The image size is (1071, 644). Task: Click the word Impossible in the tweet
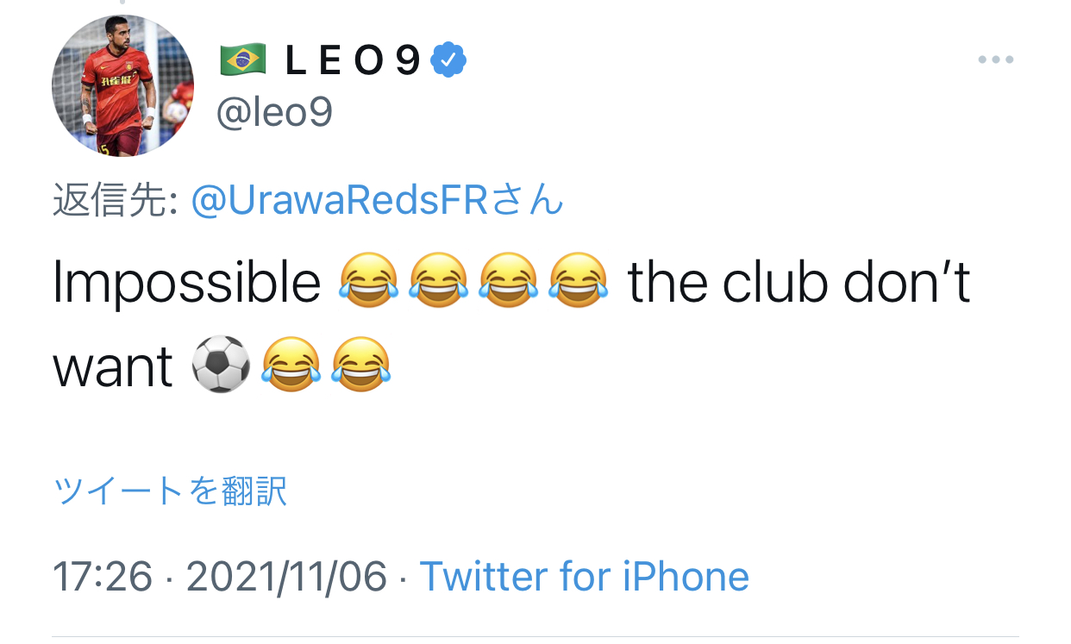[x=186, y=282]
